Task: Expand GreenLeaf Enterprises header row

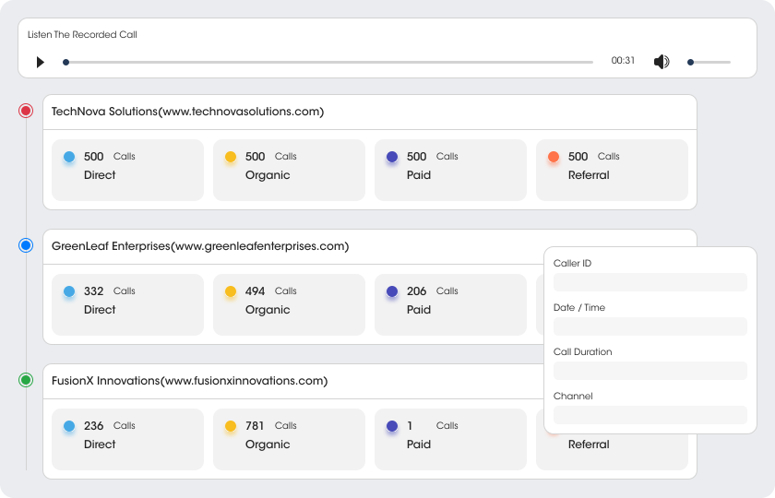Action: 293,246
